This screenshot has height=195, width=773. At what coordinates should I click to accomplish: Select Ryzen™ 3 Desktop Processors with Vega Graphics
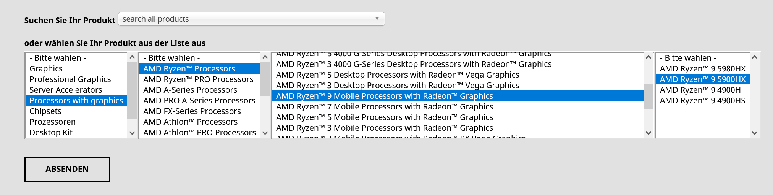coord(458,85)
